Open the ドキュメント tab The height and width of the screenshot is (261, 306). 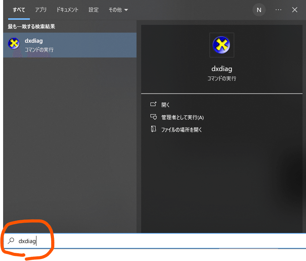click(67, 10)
